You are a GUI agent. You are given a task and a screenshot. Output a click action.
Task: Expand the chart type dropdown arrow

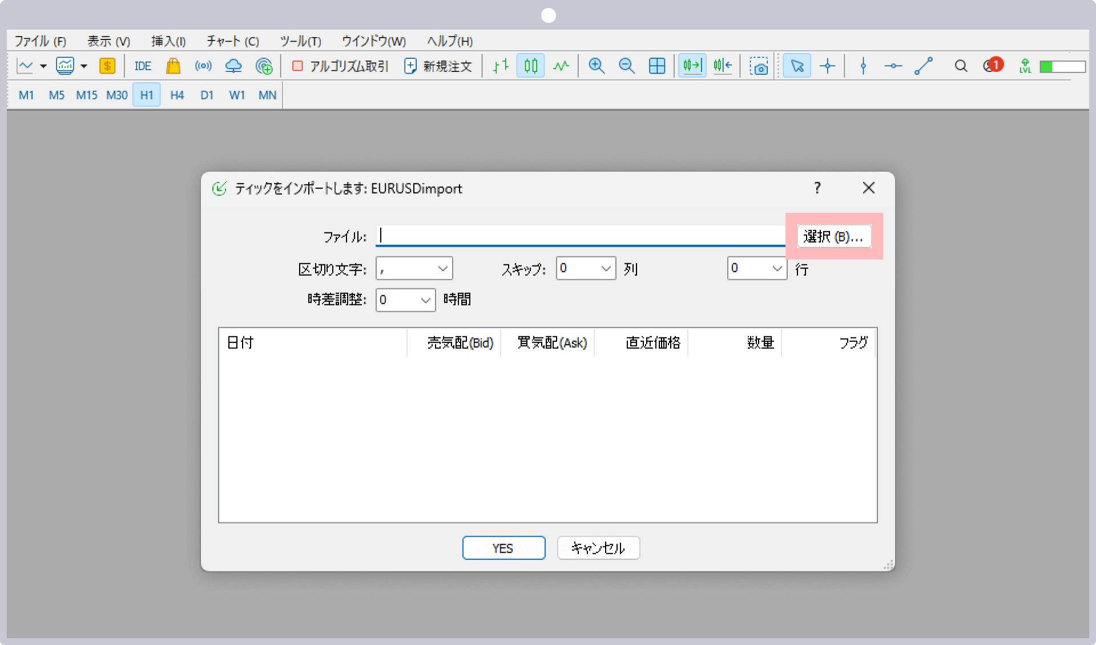click(43, 66)
